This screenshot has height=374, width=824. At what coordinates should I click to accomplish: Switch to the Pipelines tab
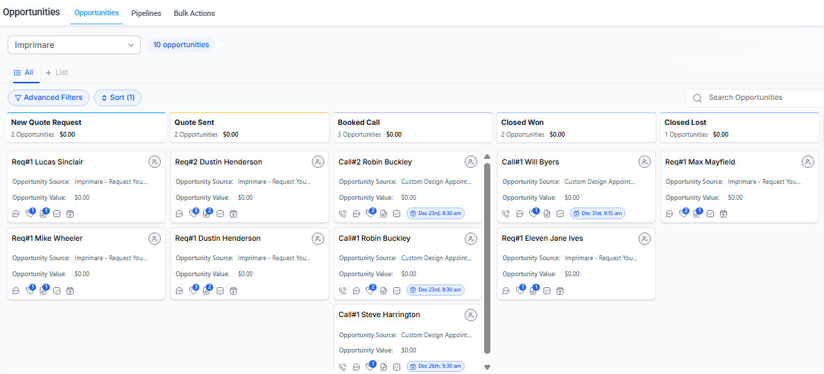[146, 13]
